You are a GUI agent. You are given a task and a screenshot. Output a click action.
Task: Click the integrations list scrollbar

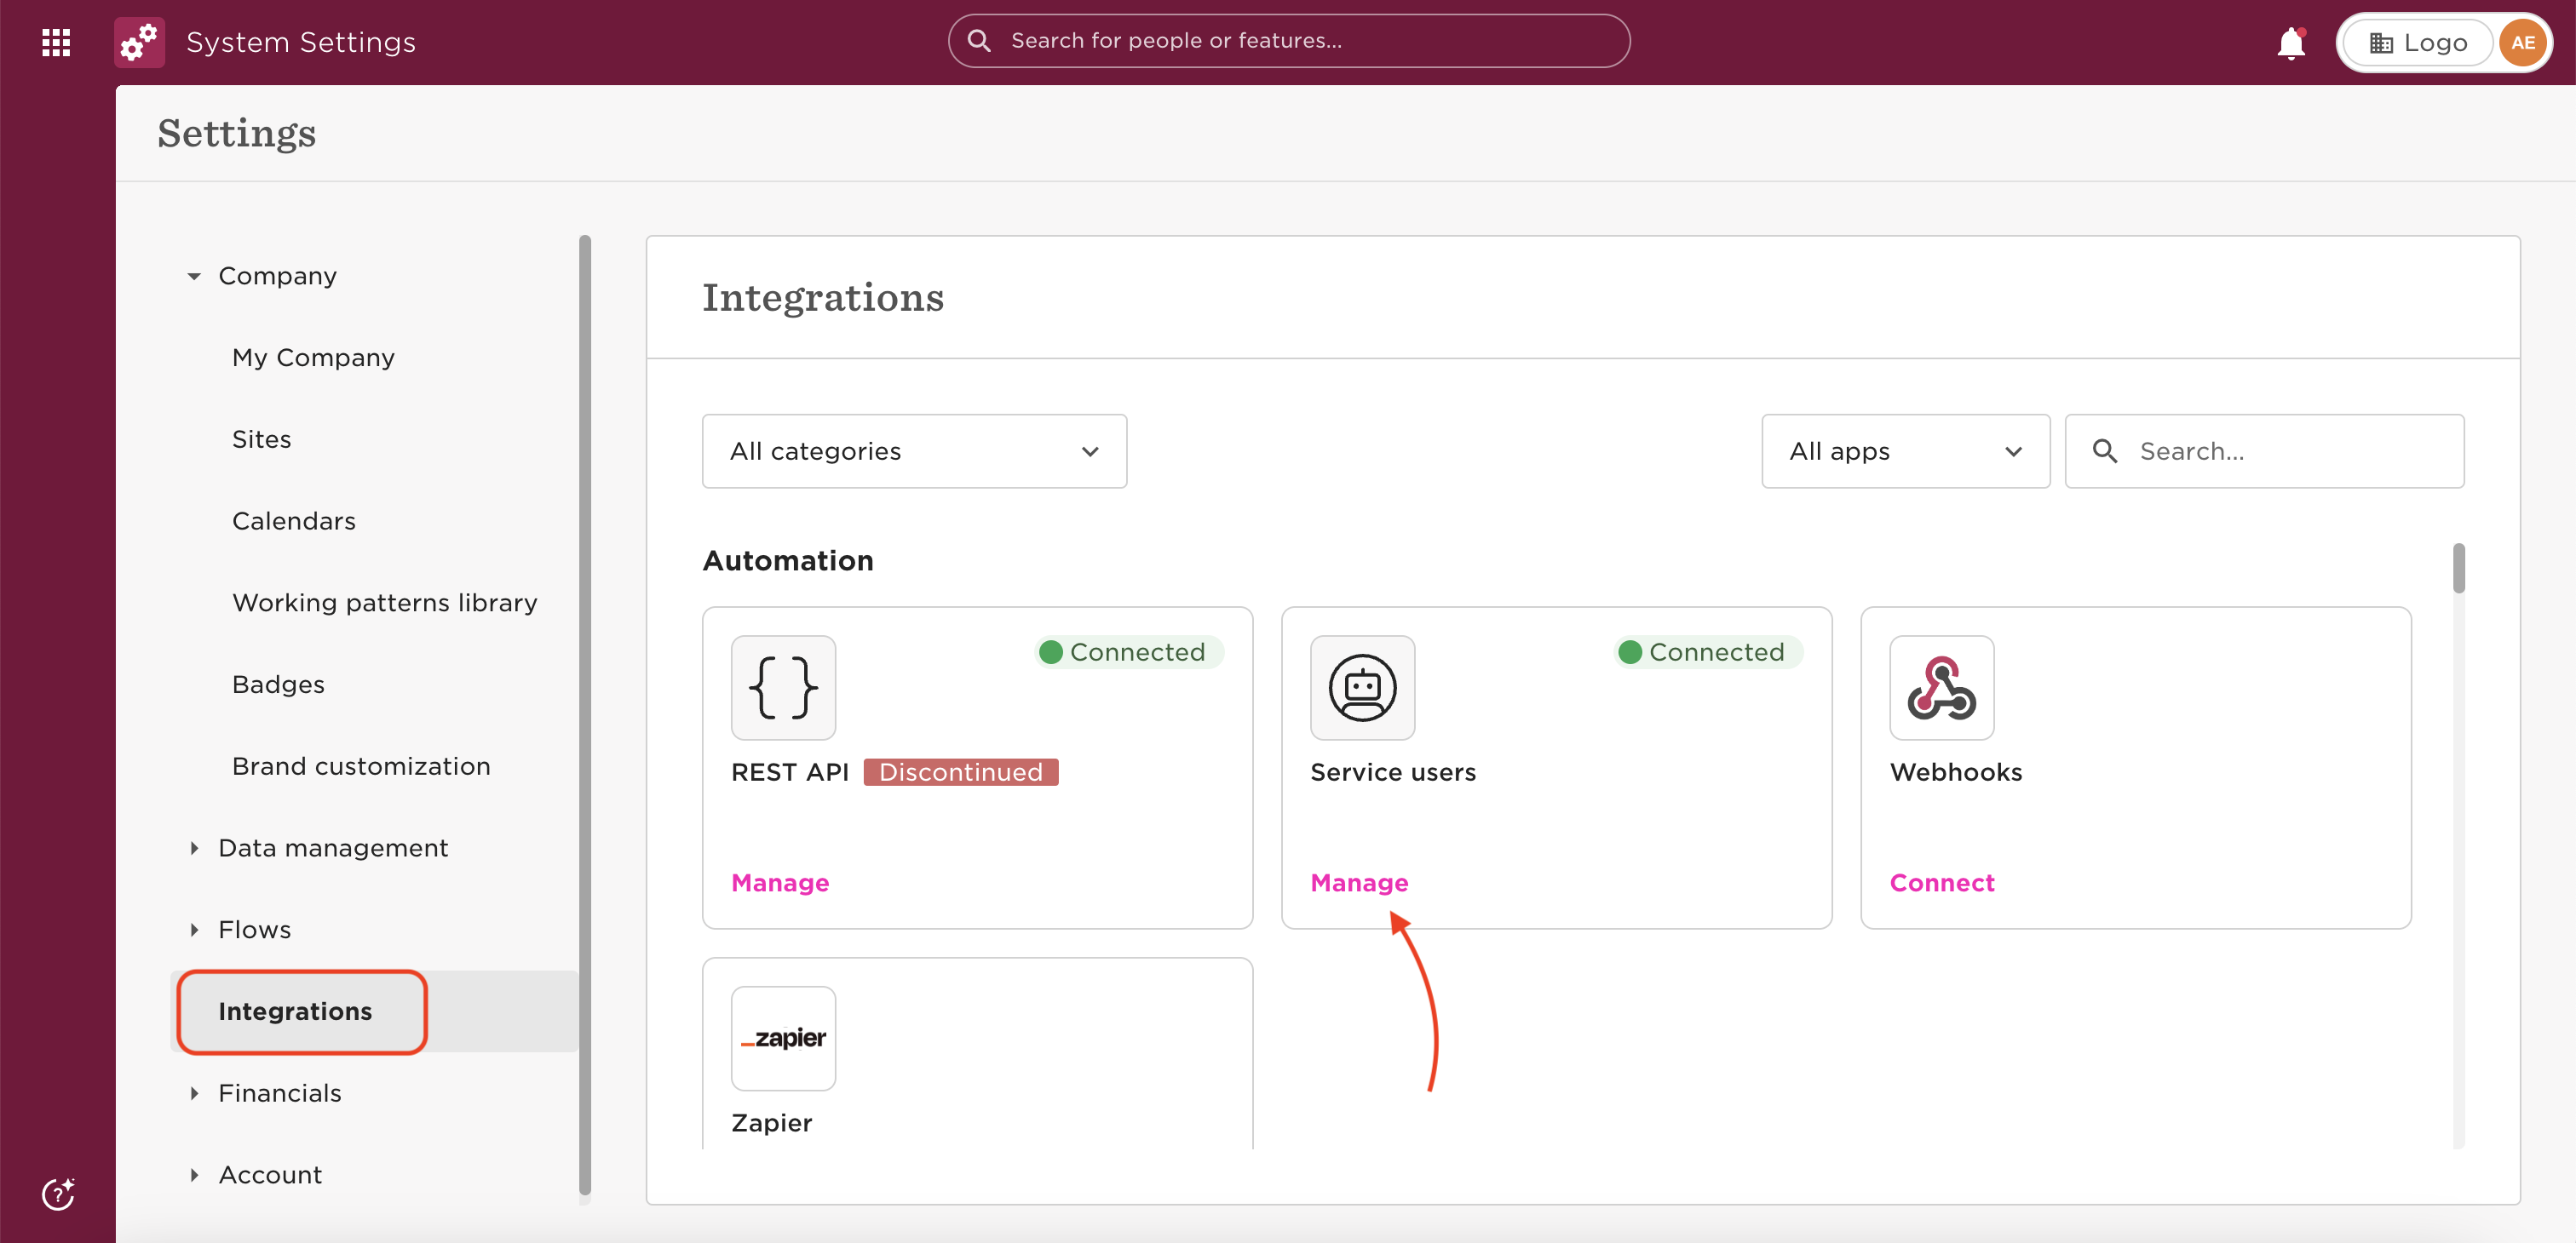tap(2458, 568)
